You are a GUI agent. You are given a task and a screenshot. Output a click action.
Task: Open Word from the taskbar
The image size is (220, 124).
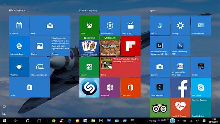pyautogui.click(x=85, y=121)
